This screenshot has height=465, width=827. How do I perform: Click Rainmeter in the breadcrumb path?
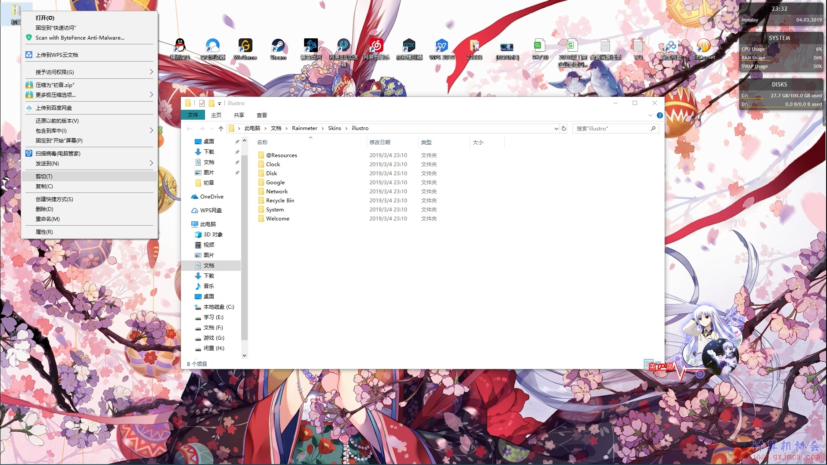click(x=305, y=128)
